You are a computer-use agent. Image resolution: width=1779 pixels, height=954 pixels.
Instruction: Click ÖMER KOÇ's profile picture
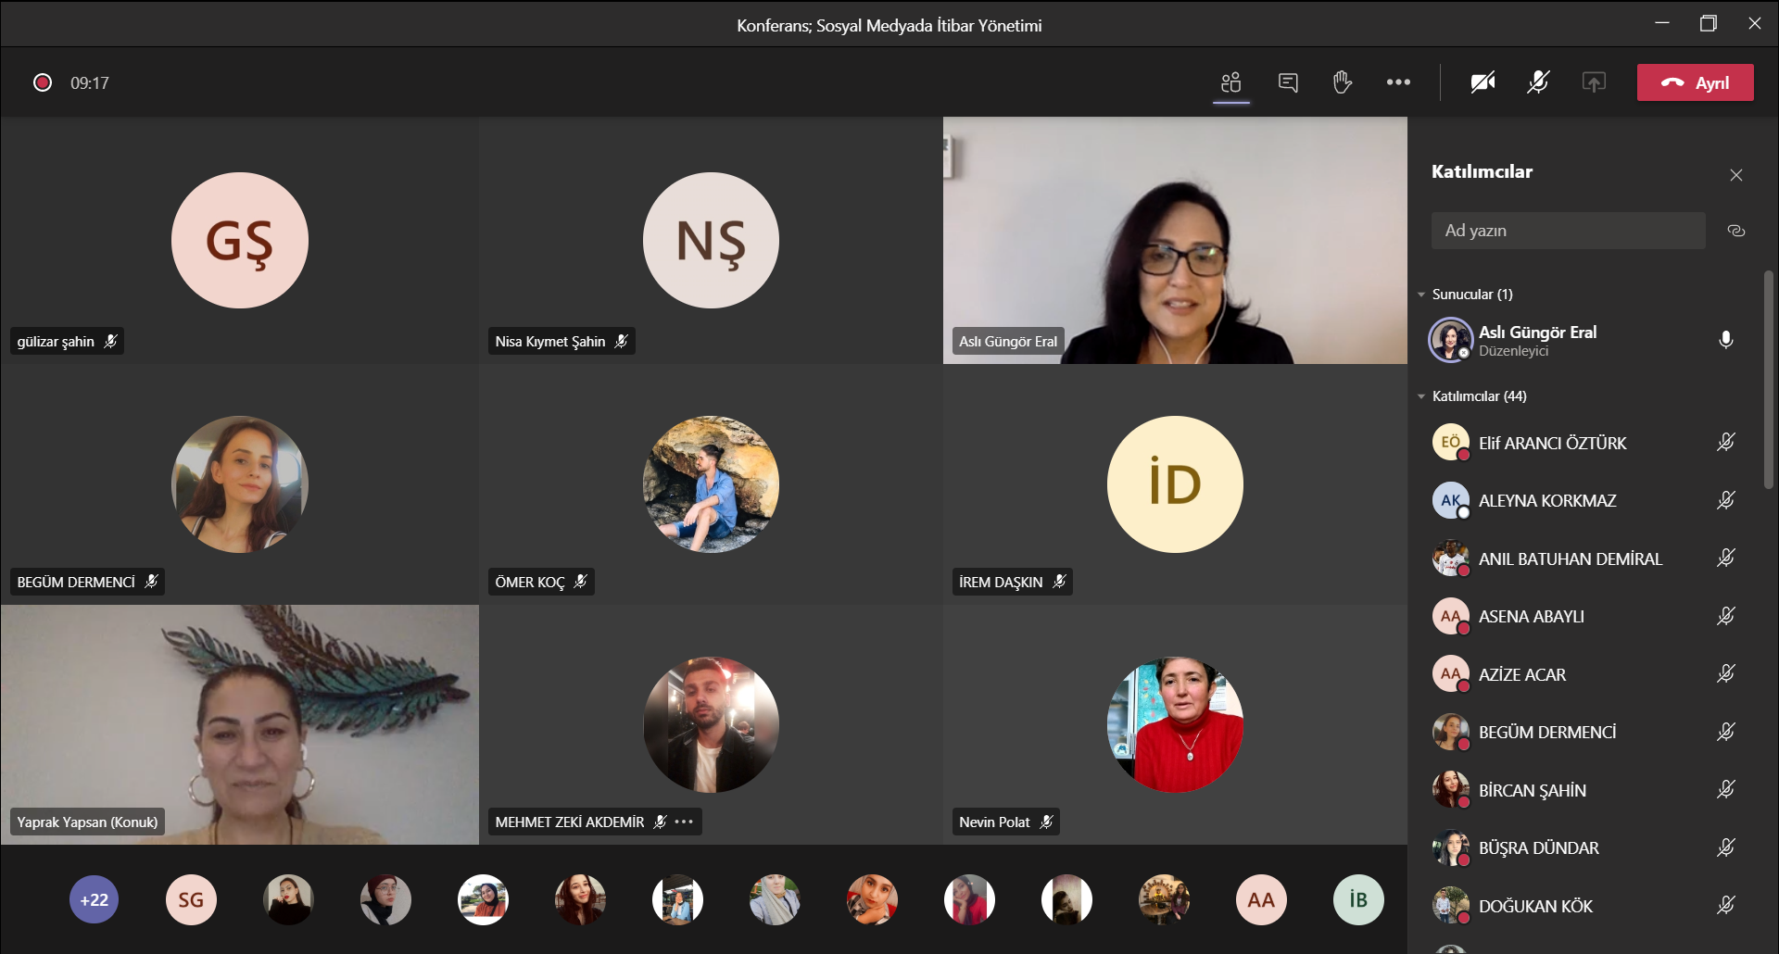point(711,484)
